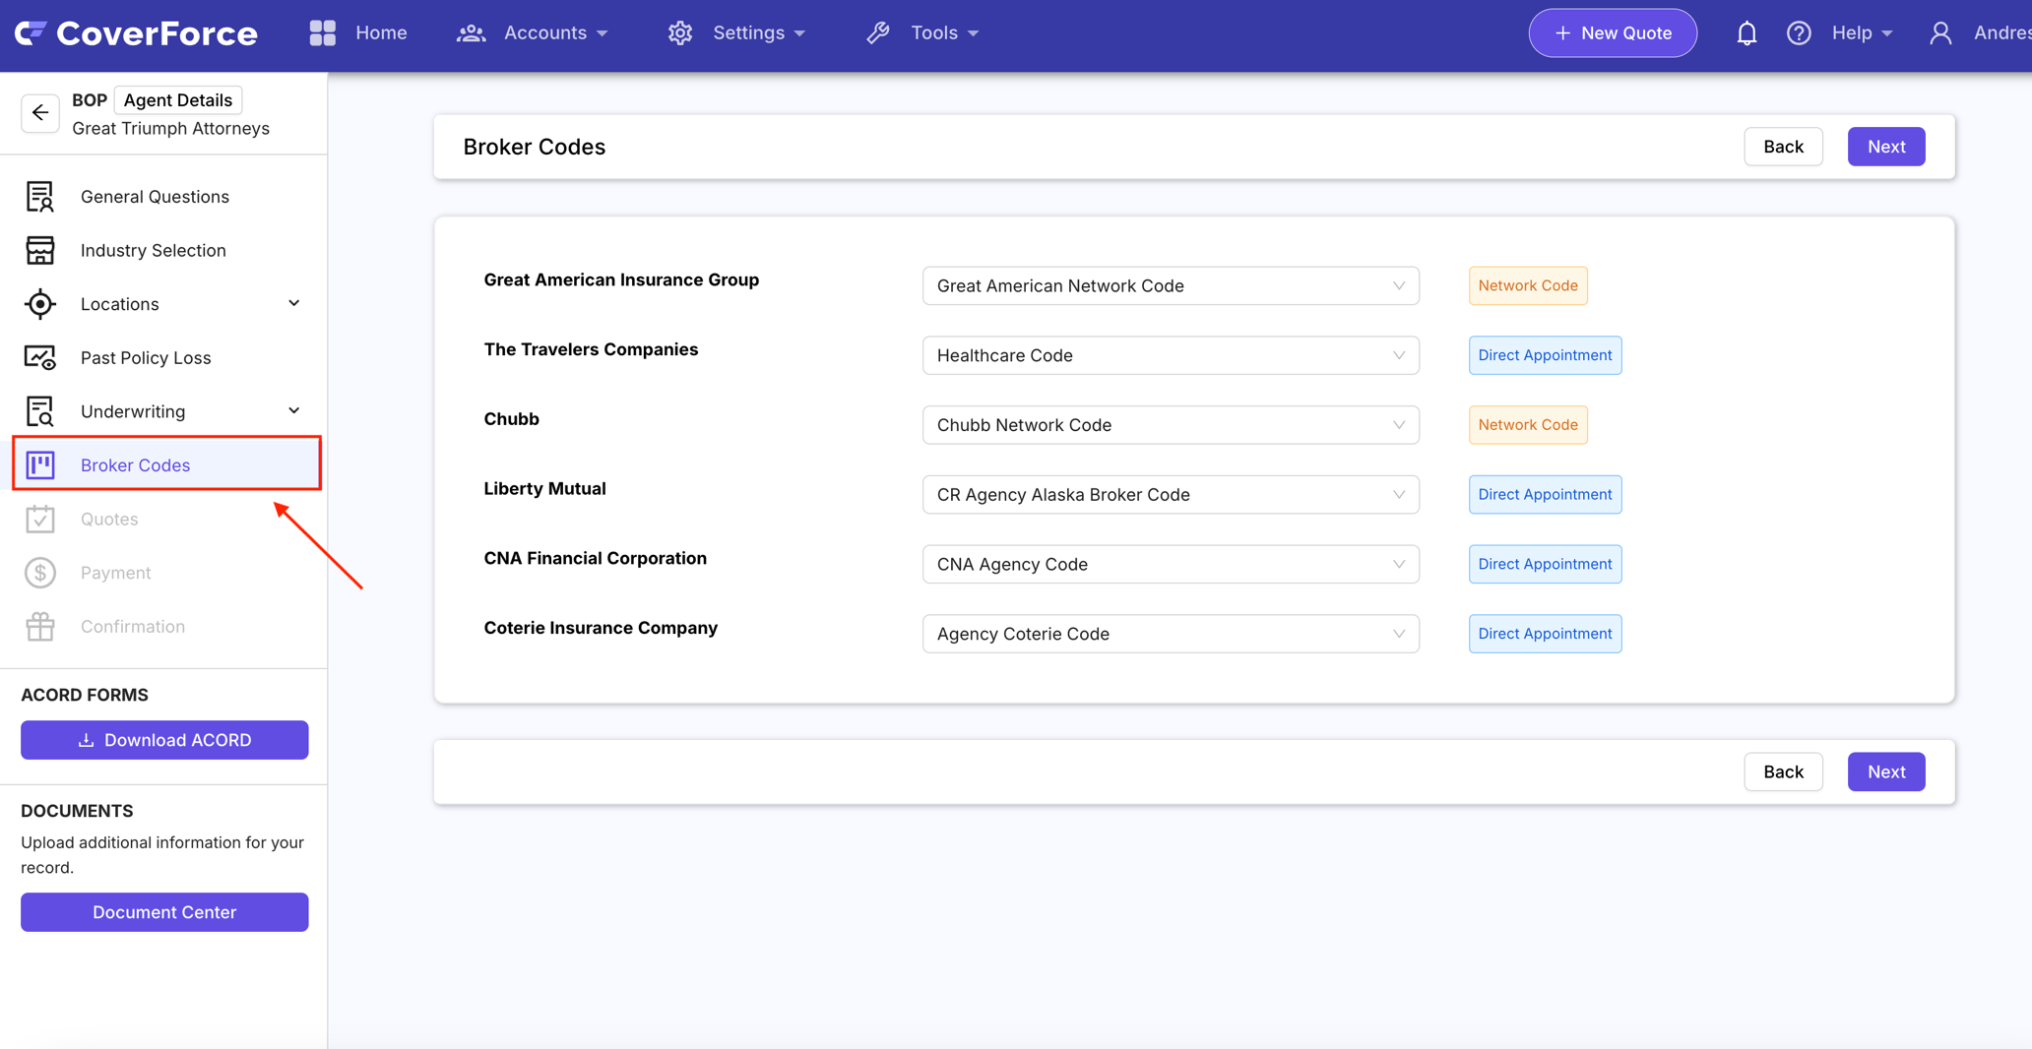Expand the Locations section chevron
2032x1049 pixels.
coord(293,303)
